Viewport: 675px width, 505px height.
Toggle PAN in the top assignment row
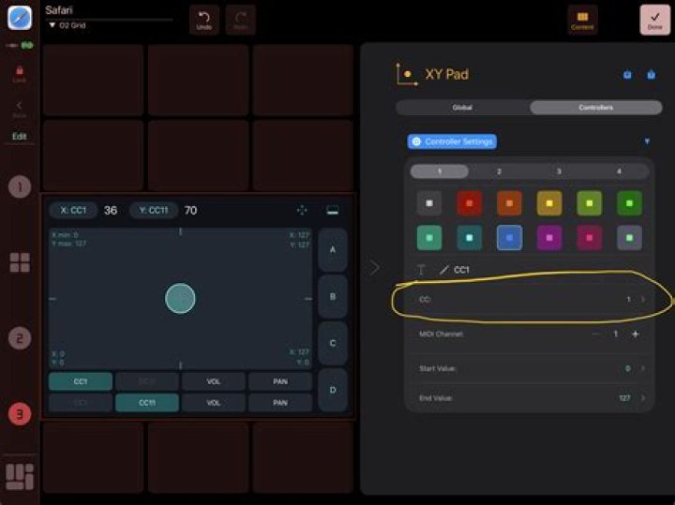click(x=280, y=381)
